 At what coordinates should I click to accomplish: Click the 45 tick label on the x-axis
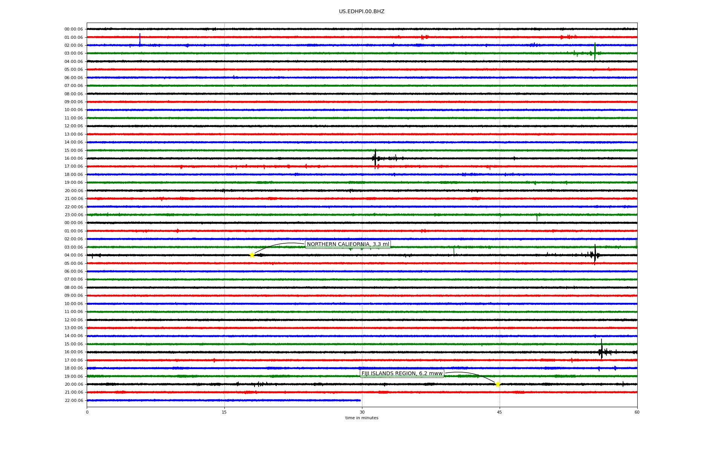click(499, 412)
